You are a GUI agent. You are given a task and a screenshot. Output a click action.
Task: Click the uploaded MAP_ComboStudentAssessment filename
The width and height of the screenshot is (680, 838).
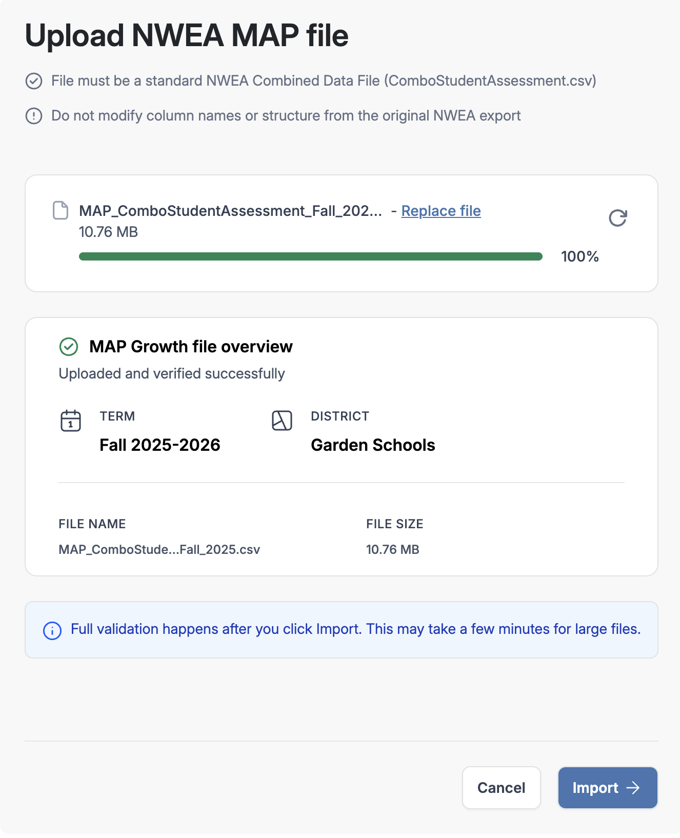(230, 211)
